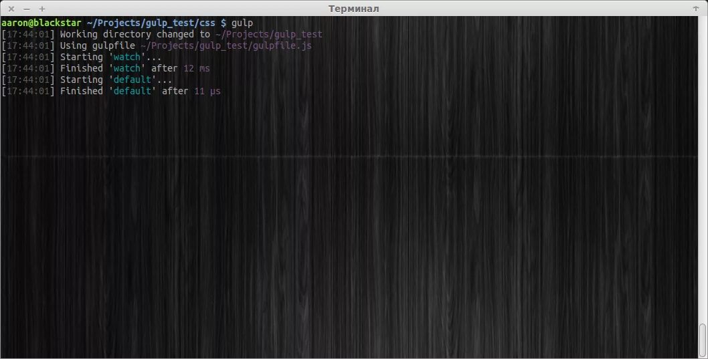Click path '~/Projects/gulp_test' in Working directory line
Viewport: 708px width, 359px height.
coord(269,34)
